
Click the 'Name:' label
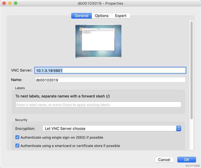[x=17, y=80]
